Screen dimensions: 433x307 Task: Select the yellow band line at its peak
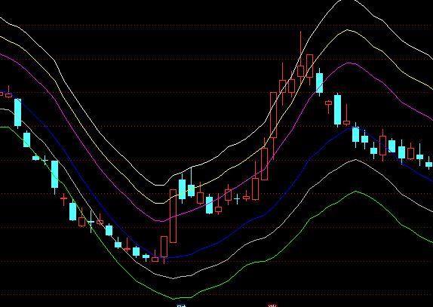348,29
